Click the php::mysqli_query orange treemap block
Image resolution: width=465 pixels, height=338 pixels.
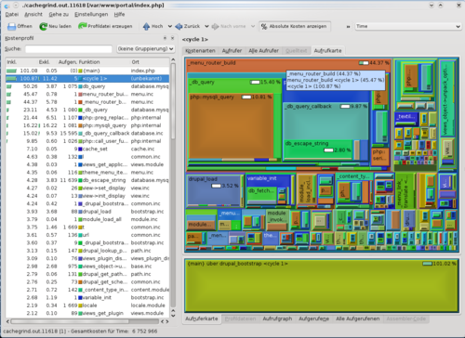[x=231, y=127]
